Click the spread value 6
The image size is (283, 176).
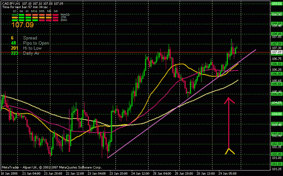click(12, 38)
